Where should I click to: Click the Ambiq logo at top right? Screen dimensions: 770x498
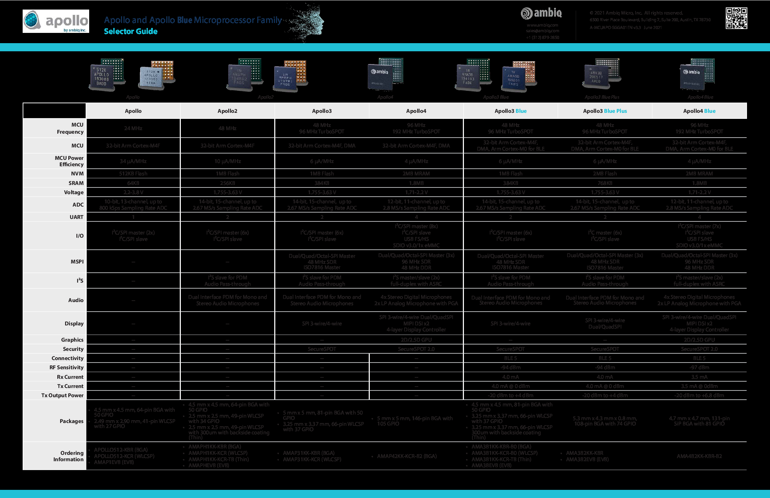pyautogui.click(x=541, y=13)
